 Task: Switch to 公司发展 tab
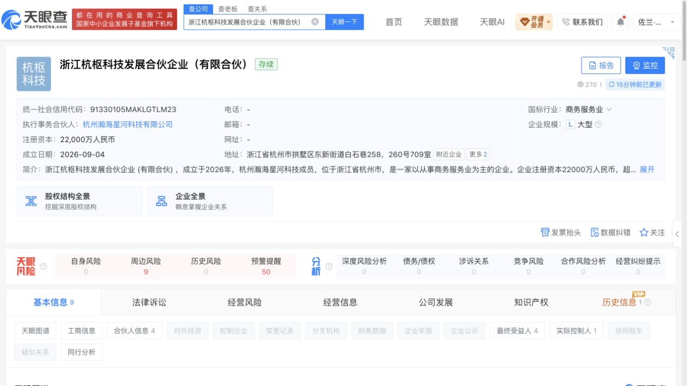tap(436, 302)
